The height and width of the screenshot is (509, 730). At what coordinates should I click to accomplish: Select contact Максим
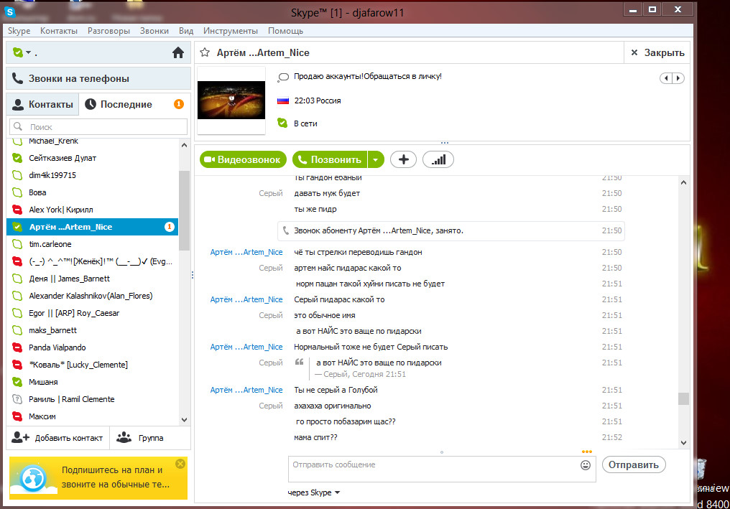coord(92,416)
